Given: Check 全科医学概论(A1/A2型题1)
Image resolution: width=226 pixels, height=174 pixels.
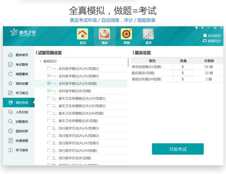Looking at the screenshot, I should 49,68.
